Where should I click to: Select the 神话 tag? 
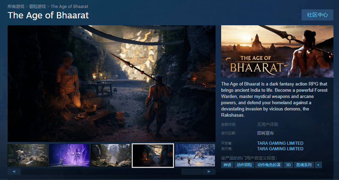(227, 165)
